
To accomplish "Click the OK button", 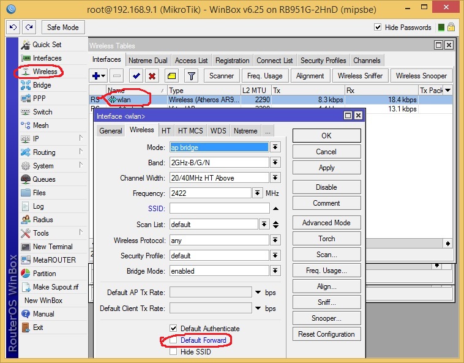I will point(326,135).
